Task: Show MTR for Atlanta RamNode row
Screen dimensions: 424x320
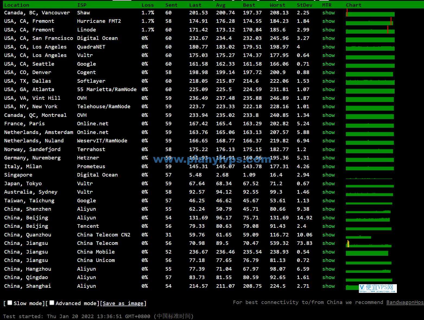Action: pos(329,89)
